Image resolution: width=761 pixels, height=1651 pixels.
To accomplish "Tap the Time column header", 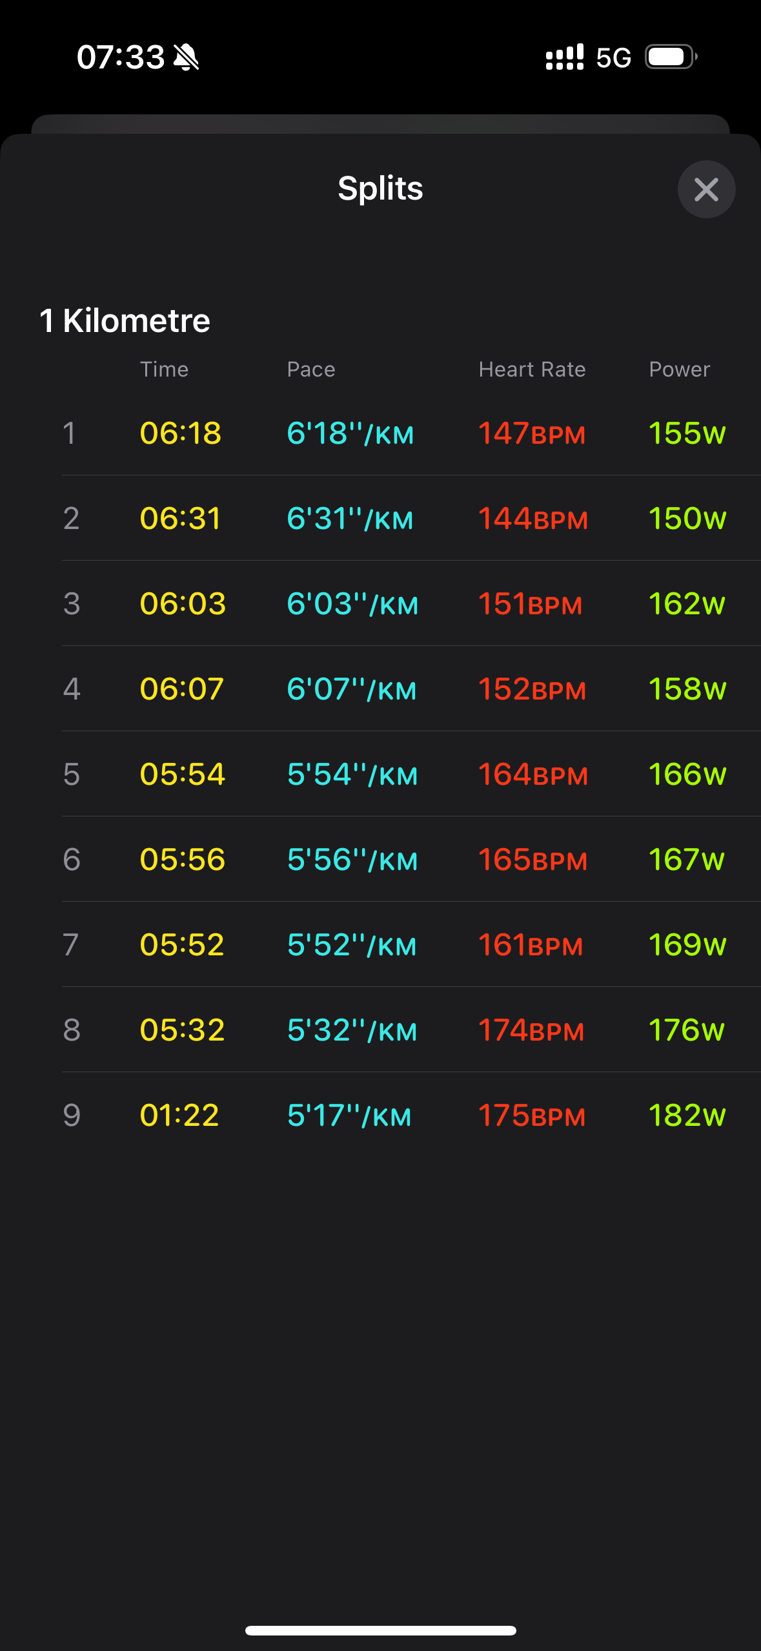I will 164,369.
